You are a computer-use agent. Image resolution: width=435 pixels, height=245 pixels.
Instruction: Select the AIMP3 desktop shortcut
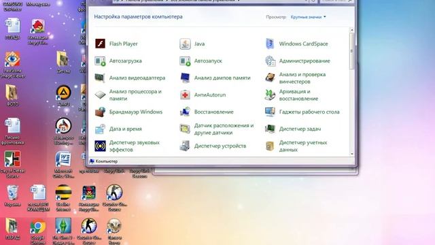pos(63,95)
